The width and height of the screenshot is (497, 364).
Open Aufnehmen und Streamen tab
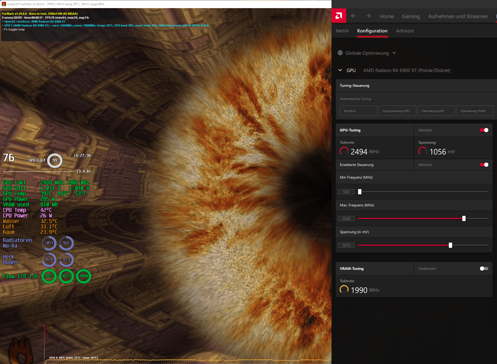(458, 16)
